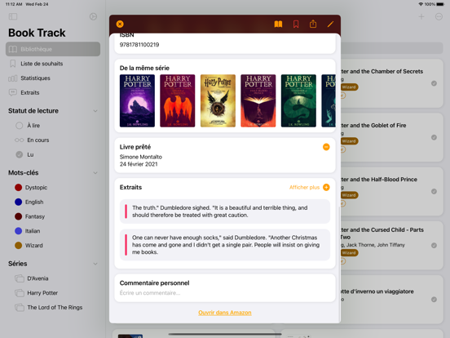Toggle the sidebar panel icon
The width and height of the screenshot is (450, 338).
coord(13,16)
